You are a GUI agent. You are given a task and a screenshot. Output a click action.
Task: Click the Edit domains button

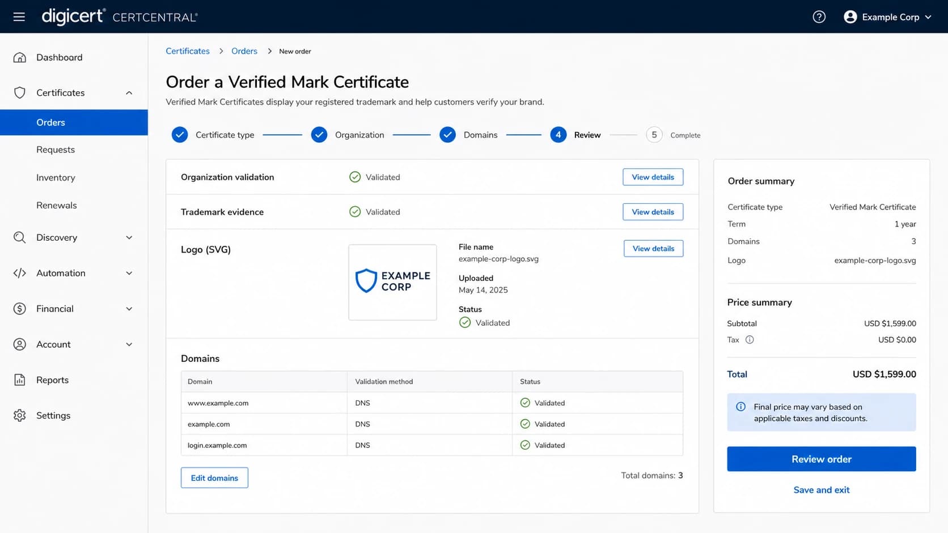tap(214, 477)
